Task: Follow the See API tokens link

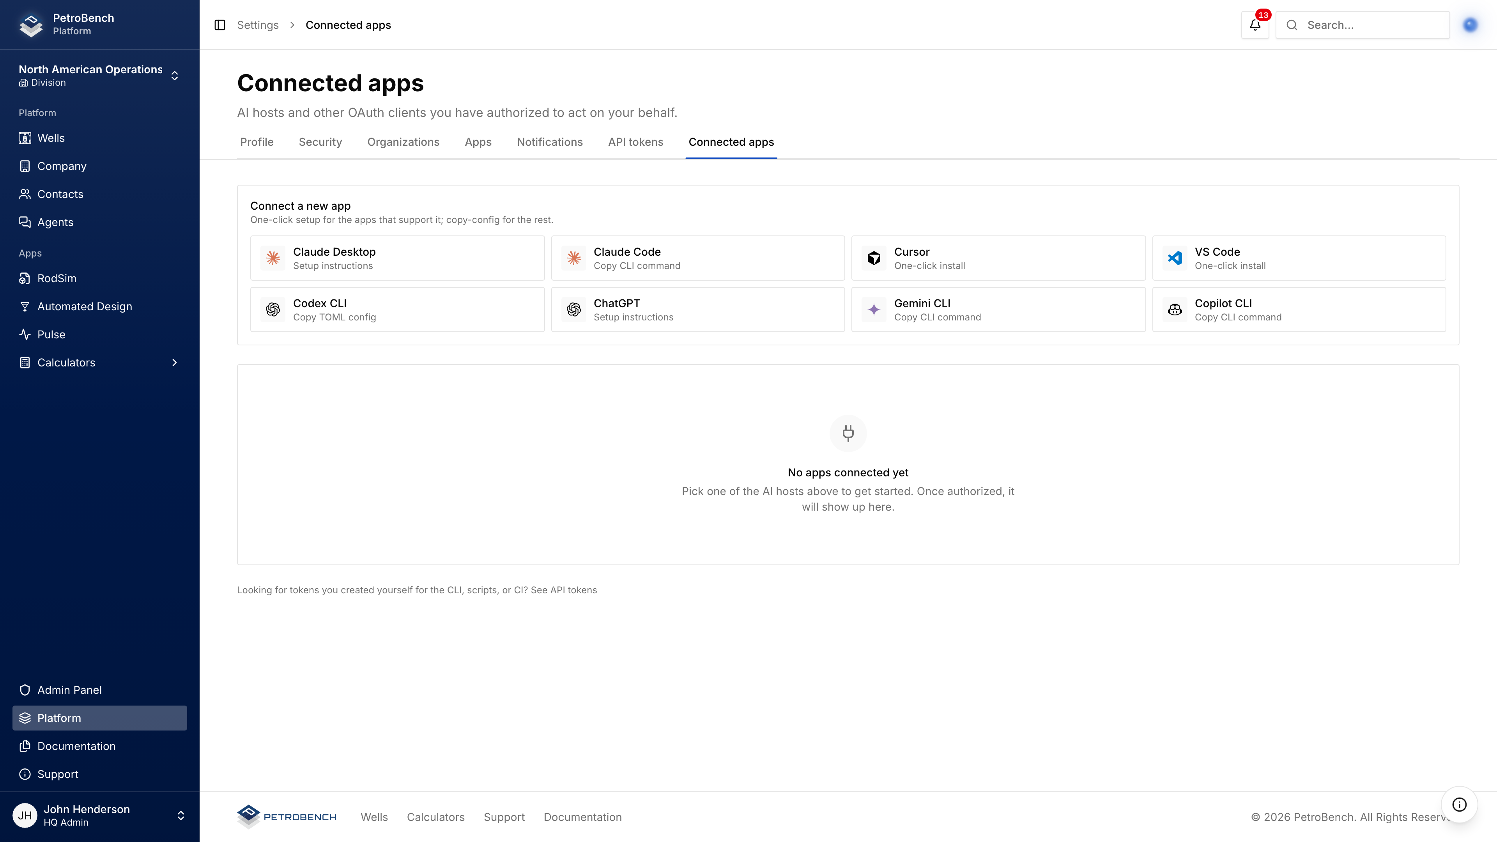Action: pos(564,591)
